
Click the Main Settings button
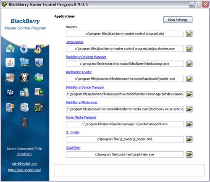[x=178, y=20]
